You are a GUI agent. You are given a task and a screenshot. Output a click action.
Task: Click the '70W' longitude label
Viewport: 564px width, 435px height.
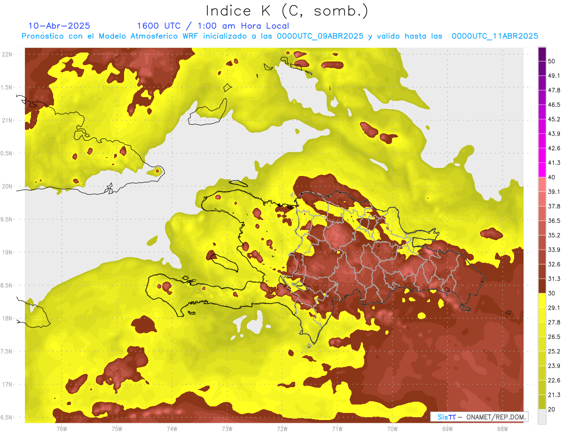(x=392, y=429)
